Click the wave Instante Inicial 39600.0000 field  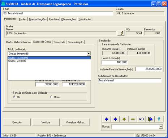47,84
